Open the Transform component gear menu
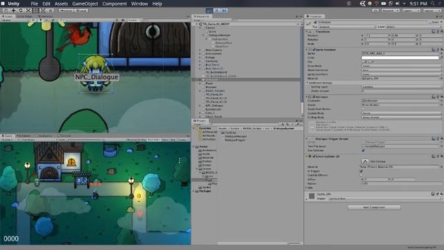 441,31
